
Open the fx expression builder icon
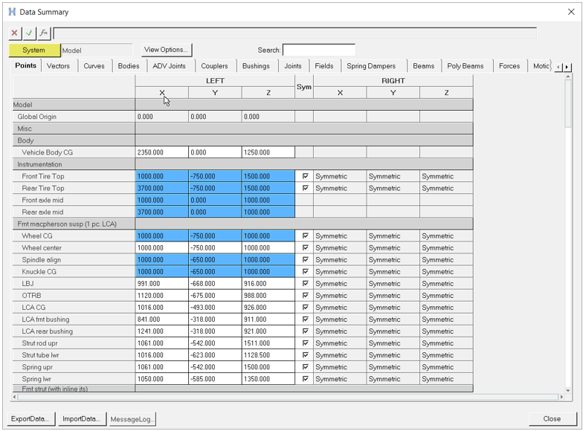pyautogui.click(x=44, y=33)
